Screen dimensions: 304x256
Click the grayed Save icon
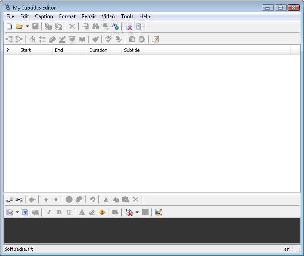35,26
